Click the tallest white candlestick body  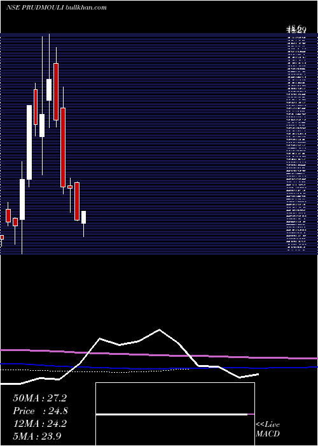29,142
